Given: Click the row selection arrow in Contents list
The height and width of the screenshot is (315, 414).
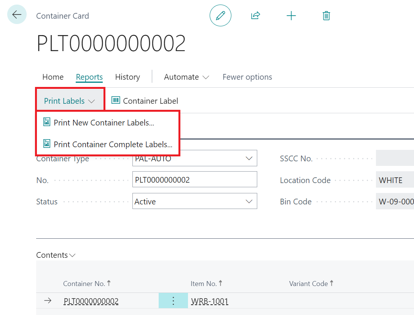Looking at the screenshot, I should 48,301.
